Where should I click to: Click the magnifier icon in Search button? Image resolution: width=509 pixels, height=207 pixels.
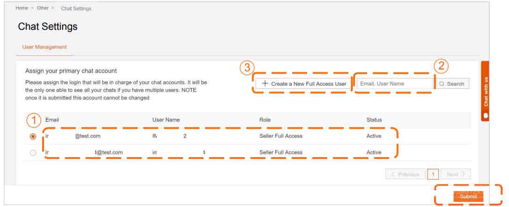pyautogui.click(x=442, y=84)
